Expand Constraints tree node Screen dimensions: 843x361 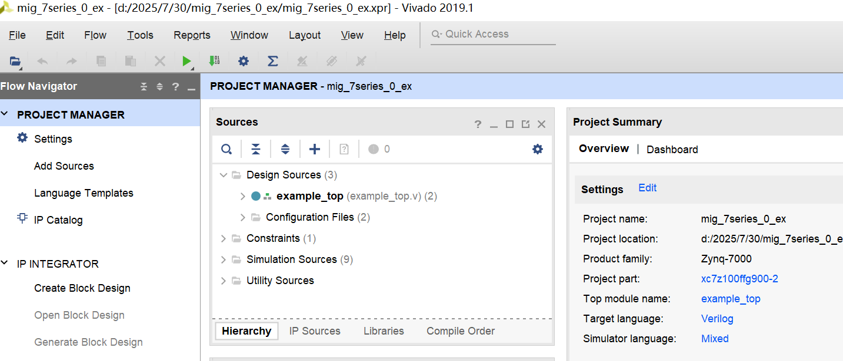(223, 238)
